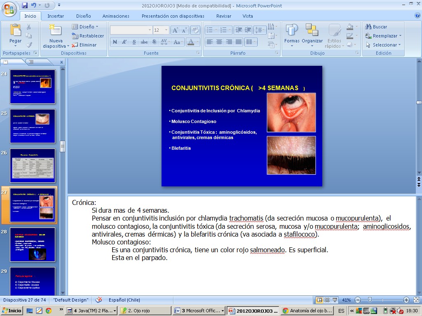This screenshot has height=316, width=422.
Task: Click the Restablecer button
Action: pyautogui.click(x=88, y=36)
